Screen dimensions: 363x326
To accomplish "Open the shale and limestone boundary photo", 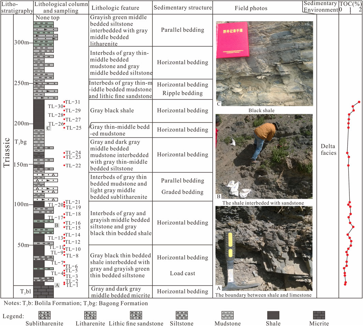I will tap(264, 249).
